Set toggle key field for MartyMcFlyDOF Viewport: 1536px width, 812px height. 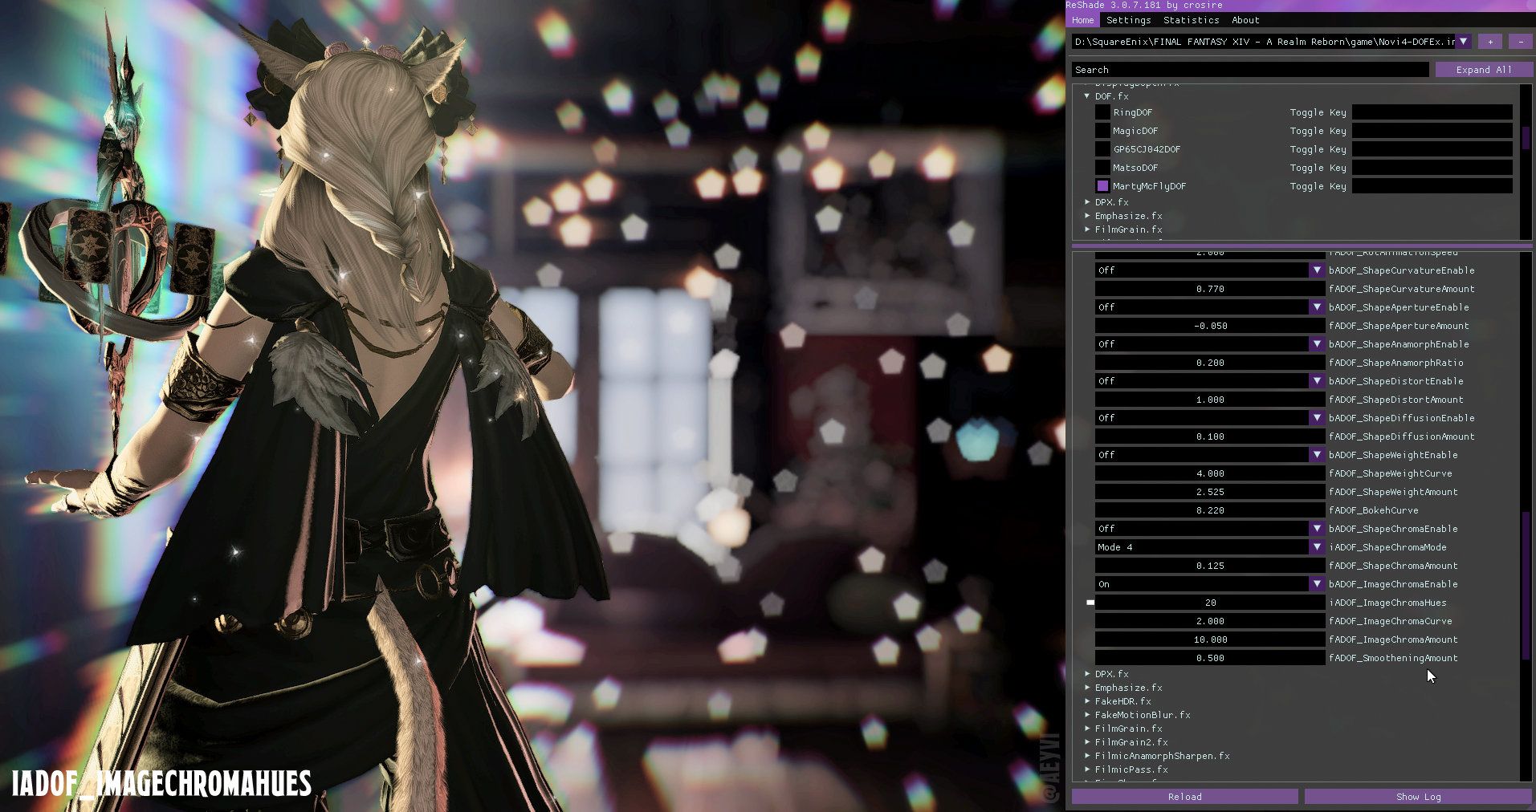[x=1432, y=186]
